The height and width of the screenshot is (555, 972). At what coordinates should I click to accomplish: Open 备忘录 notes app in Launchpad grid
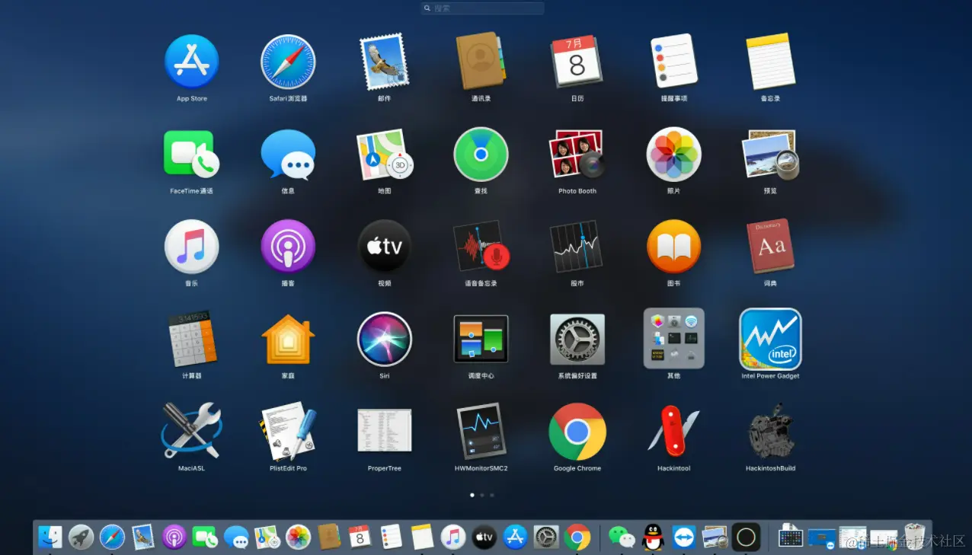[770, 62]
